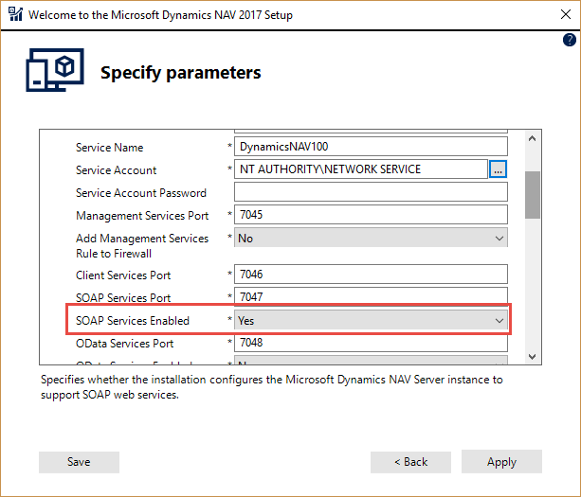Go to previous page with Back button
Image resolution: width=581 pixels, height=497 pixels.
(x=410, y=462)
